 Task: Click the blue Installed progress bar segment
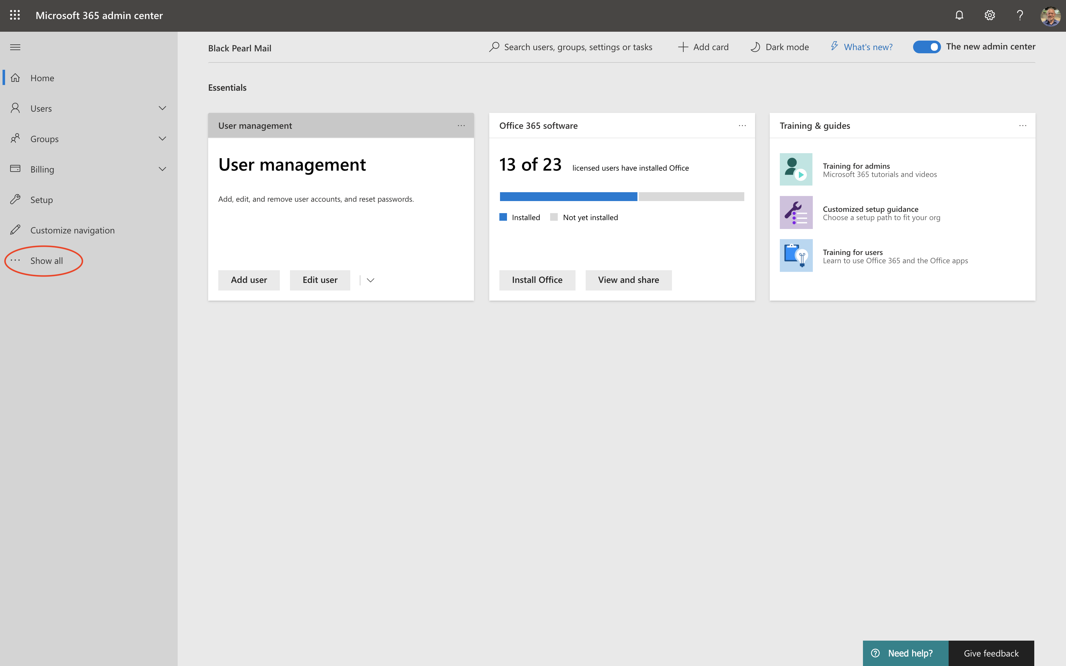568,196
